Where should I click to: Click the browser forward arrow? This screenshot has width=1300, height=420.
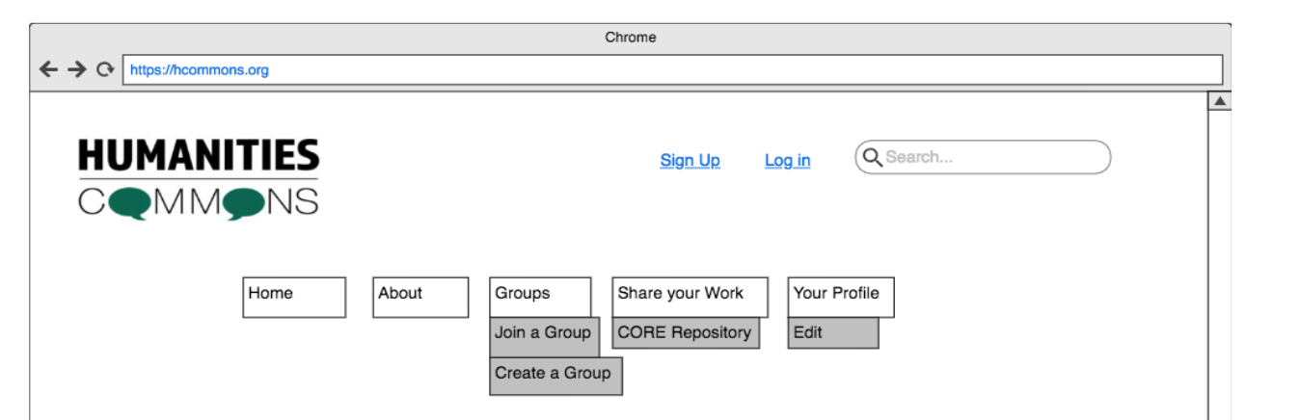77,69
